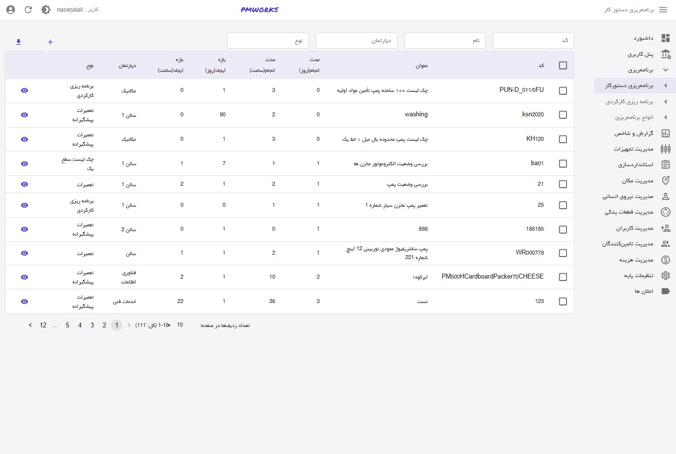Check the select-all checkbox in table header

[x=563, y=65]
